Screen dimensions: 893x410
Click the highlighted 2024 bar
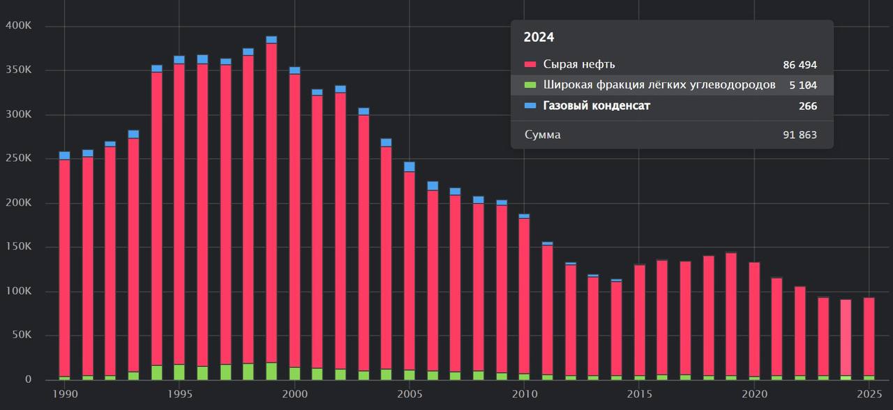(846, 335)
